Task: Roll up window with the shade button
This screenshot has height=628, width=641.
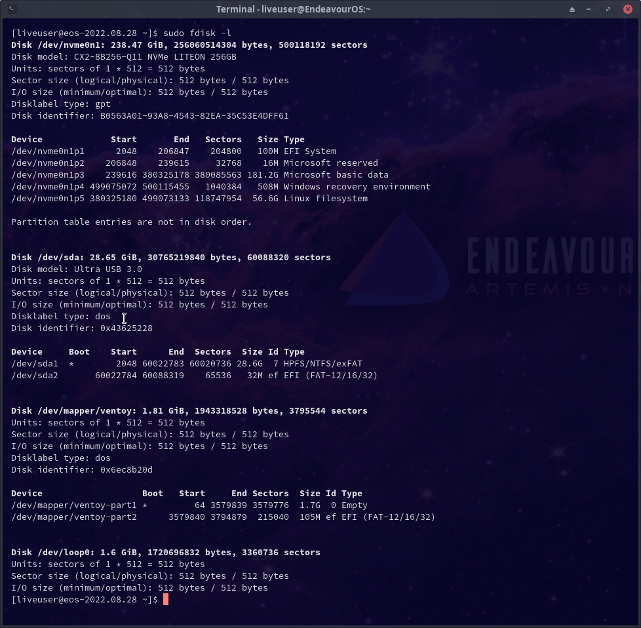Action: [x=572, y=9]
